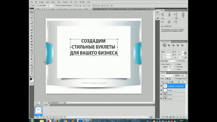Select the History Brush tool
This screenshot has height=122, width=217.
tap(32, 38)
